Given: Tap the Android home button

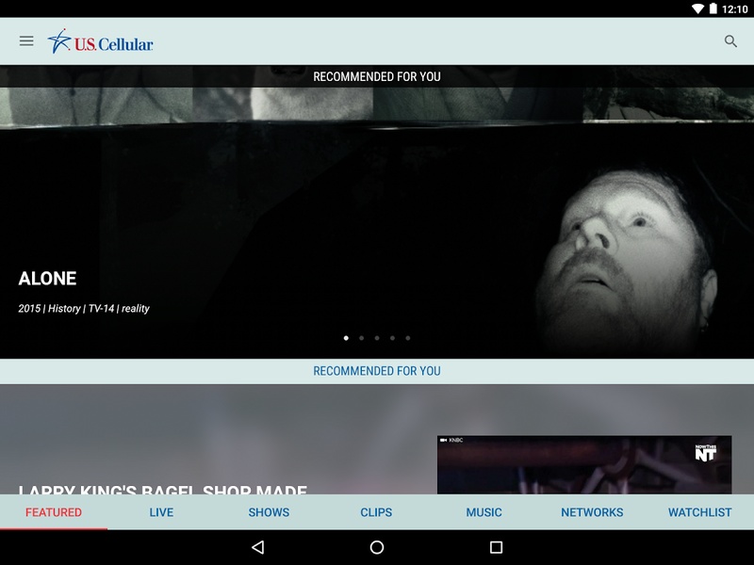Looking at the screenshot, I should coord(377,547).
